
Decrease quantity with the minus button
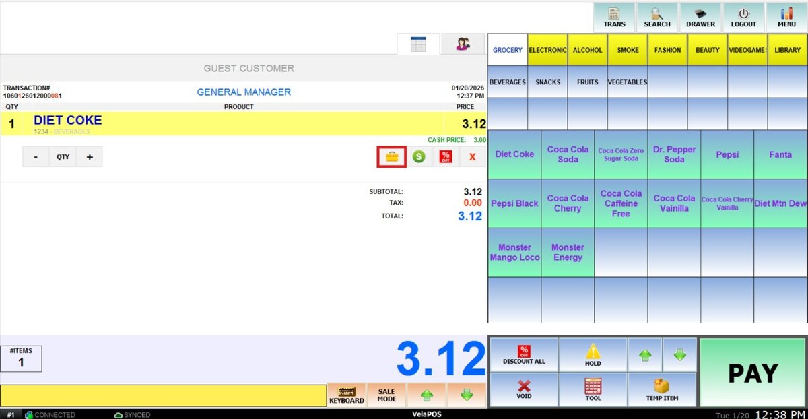[x=36, y=156]
